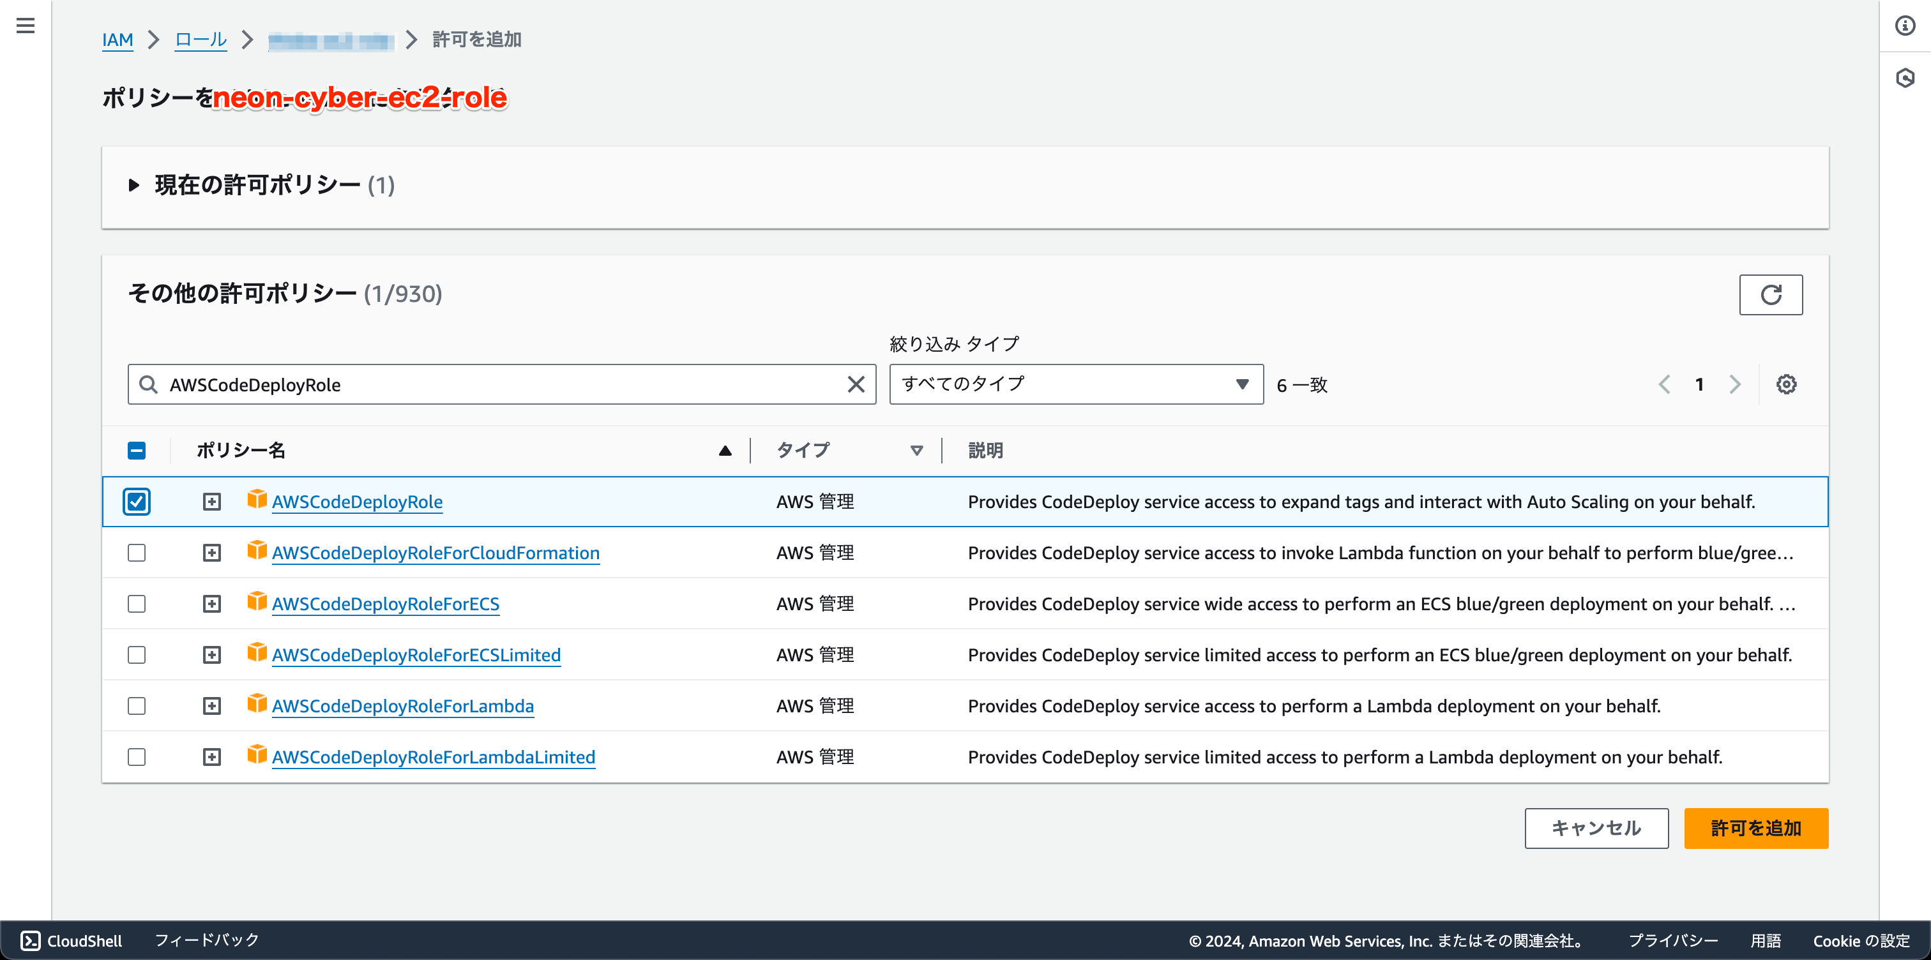1931x960 pixels.
Task: Open table preferences with the gear icon
Action: point(1786,384)
